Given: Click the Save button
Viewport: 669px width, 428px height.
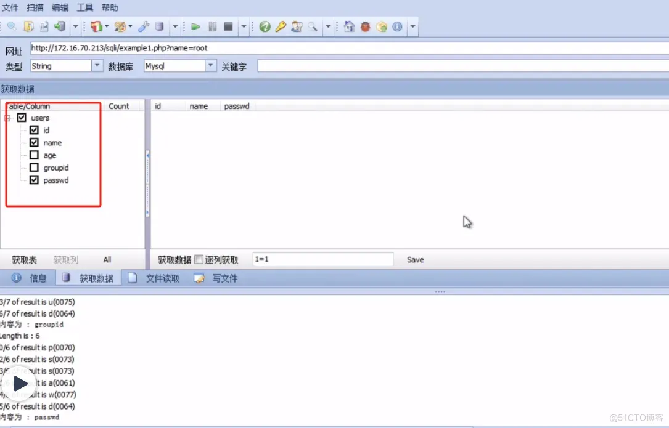Looking at the screenshot, I should [x=415, y=260].
